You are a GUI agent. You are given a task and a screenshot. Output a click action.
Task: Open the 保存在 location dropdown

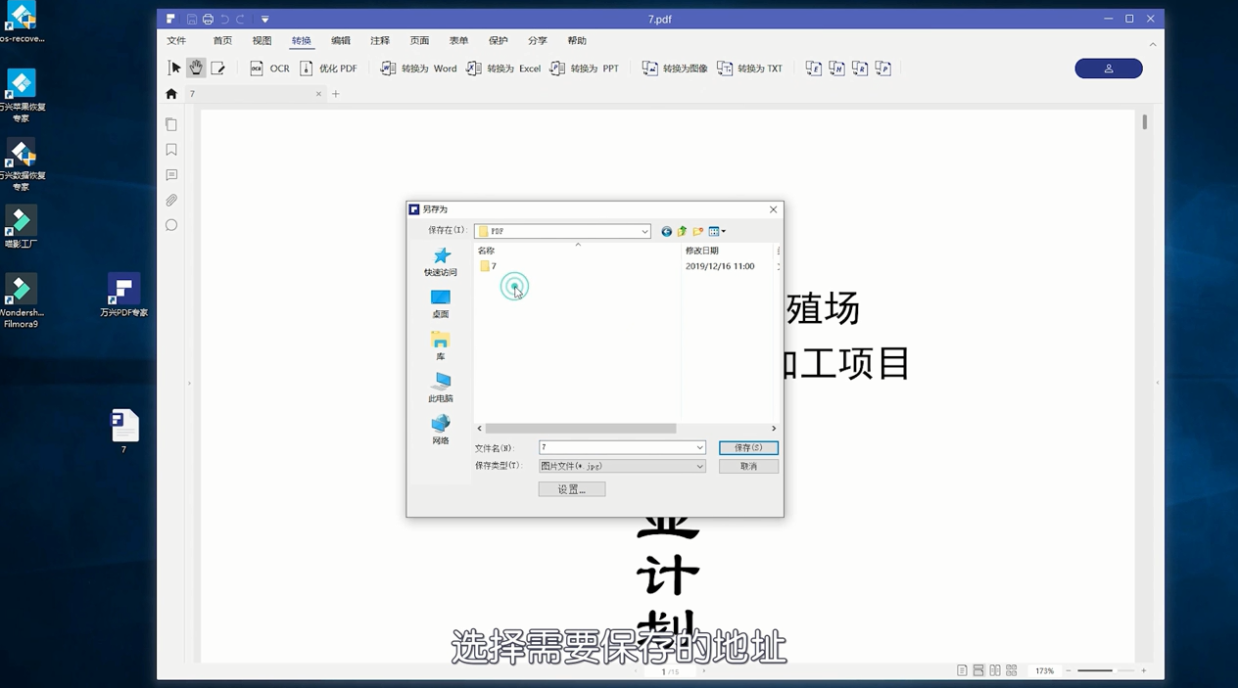[643, 231]
